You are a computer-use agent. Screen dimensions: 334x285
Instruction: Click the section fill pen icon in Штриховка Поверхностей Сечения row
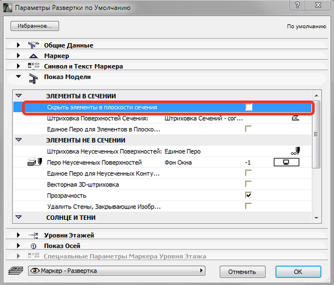coord(296,118)
